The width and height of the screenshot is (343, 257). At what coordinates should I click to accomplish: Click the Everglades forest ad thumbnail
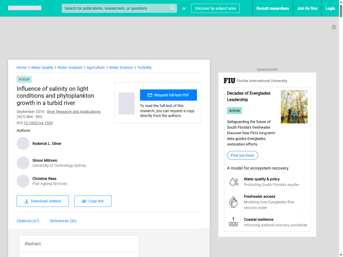(x=294, y=107)
